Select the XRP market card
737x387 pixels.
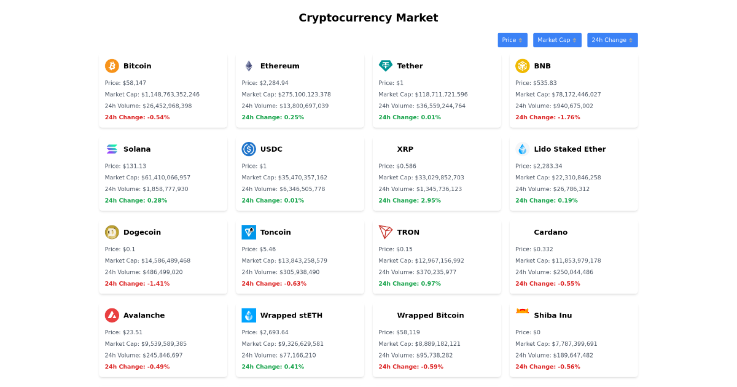437,173
